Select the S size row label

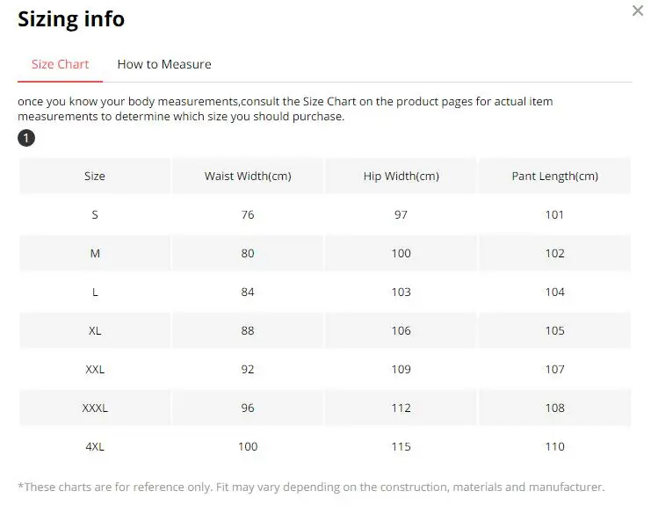pyautogui.click(x=95, y=214)
